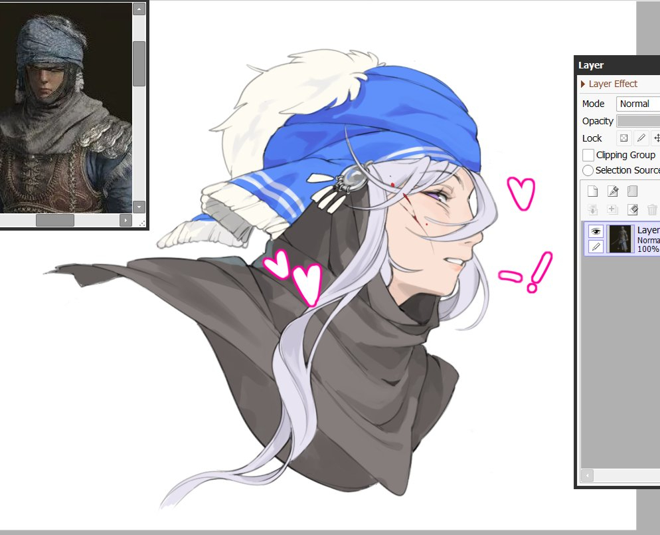Create a new linework layer

click(x=613, y=191)
